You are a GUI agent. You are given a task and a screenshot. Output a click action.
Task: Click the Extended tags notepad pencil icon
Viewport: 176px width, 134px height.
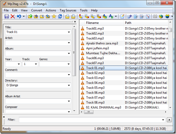(122, 16)
